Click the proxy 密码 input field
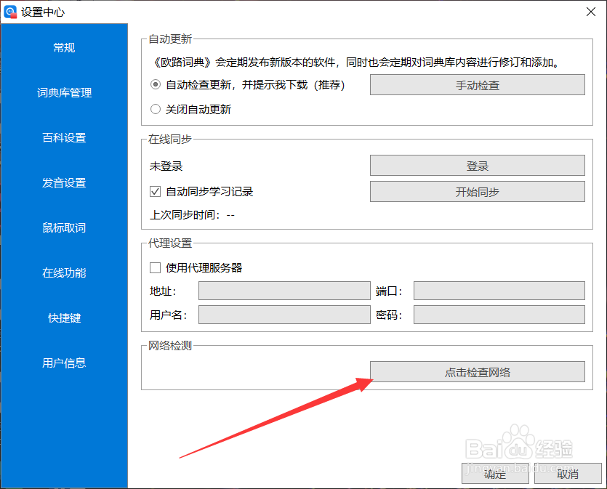The width and height of the screenshot is (607, 489). point(499,315)
